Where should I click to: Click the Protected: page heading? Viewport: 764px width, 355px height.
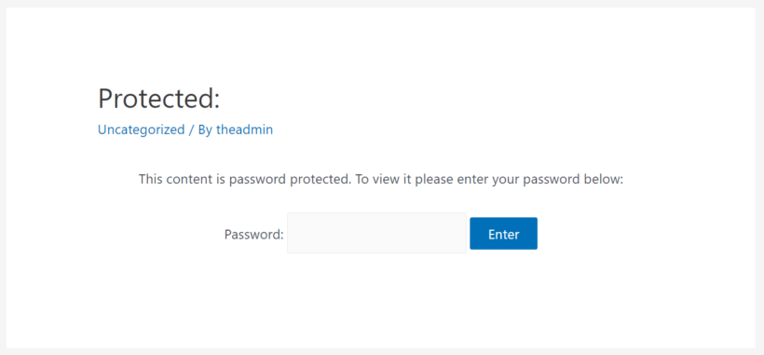click(x=159, y=99)
